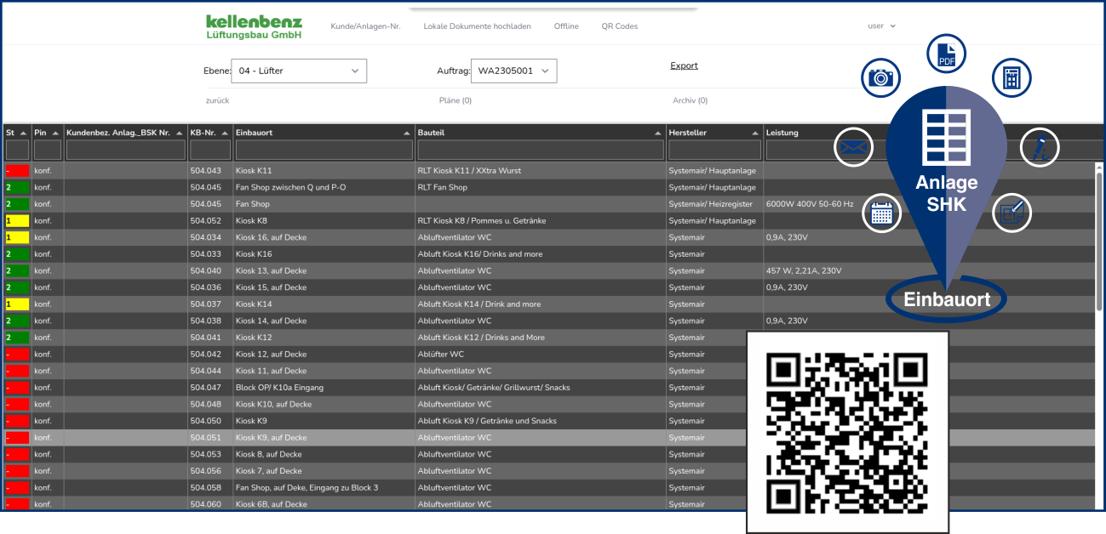This screenshot has width=1106, height=534.
Task: Sort by Hersteller column header
Action: [x=713, y=133]
